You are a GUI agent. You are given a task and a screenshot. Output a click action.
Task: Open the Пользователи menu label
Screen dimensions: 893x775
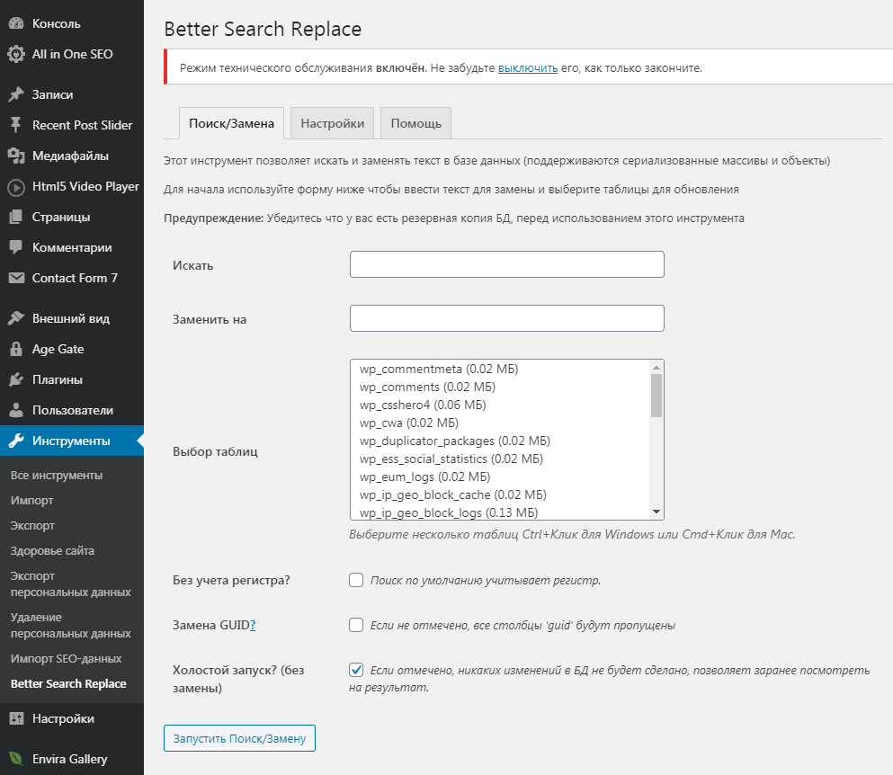coord(72,410)
